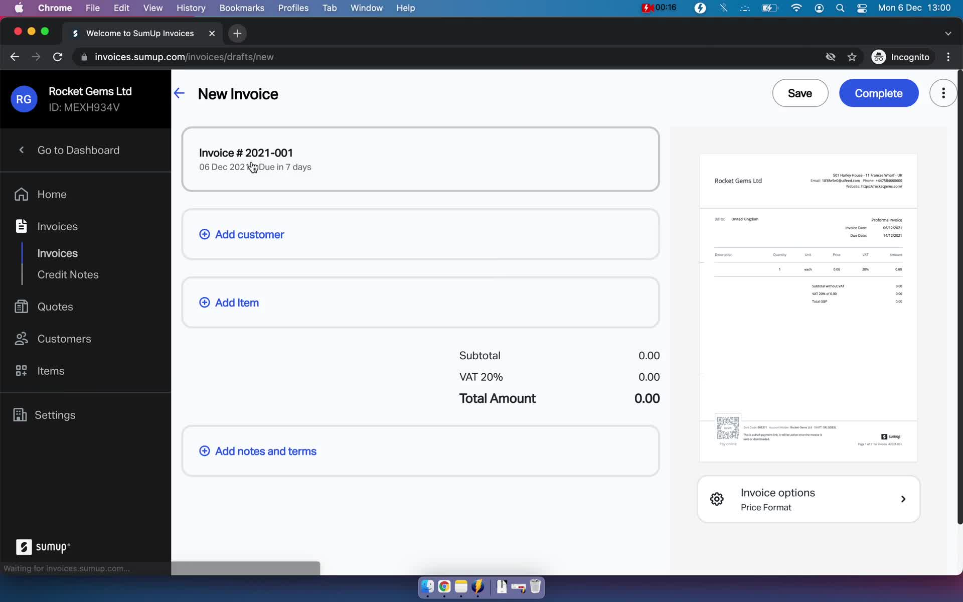Select the Invoices menu item
The image size is (963, 602).
click(58, 226)
